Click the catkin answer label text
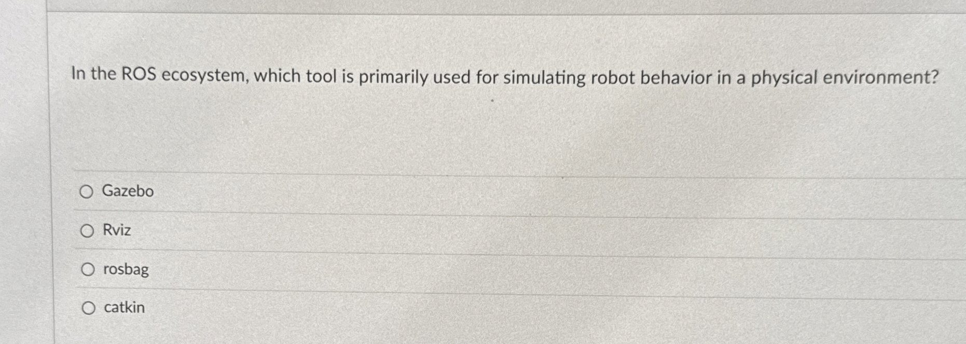Image resolution: width=966 pixels, height=344 pixels. point(123,307)
